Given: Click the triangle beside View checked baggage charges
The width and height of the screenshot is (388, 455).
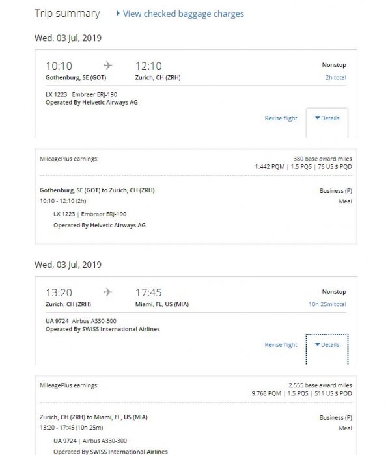Looking at the screenshot, I should (x=118, y=14).
